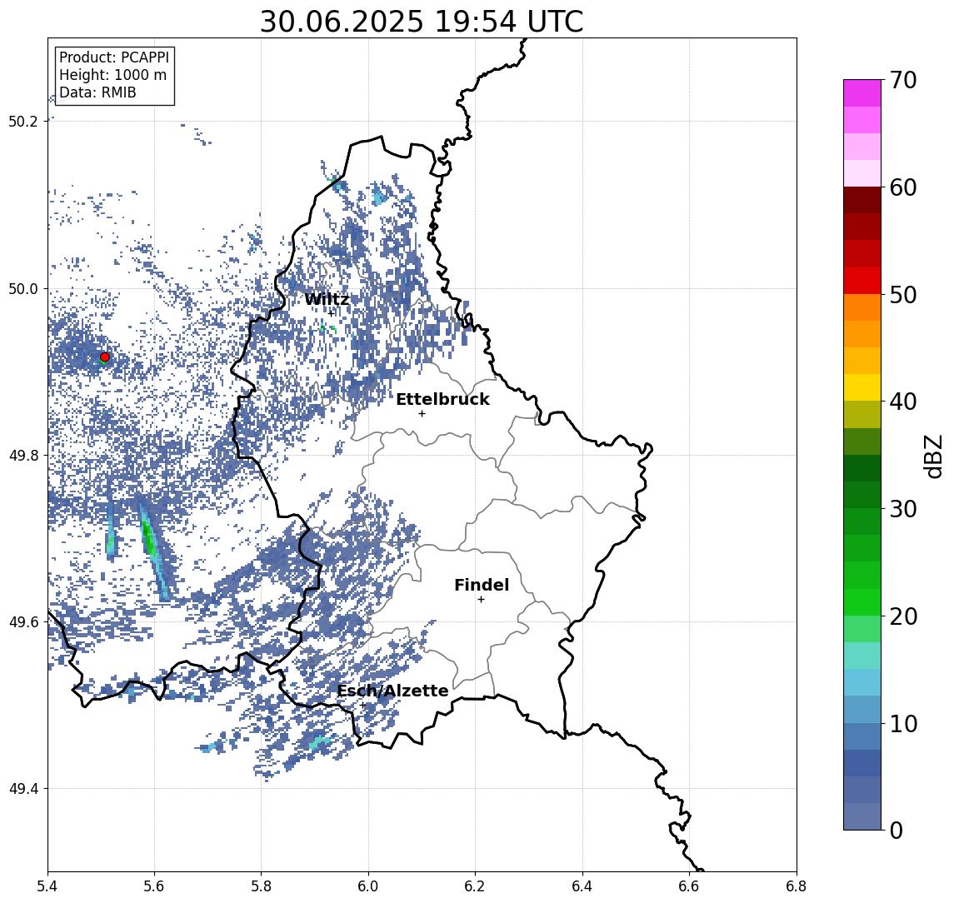Click the 50 label on colorbar
954x903 pixels.
[x=903, y=295]
